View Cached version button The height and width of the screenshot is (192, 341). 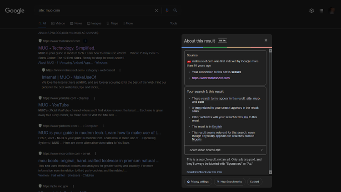click(x=254, y=182)
